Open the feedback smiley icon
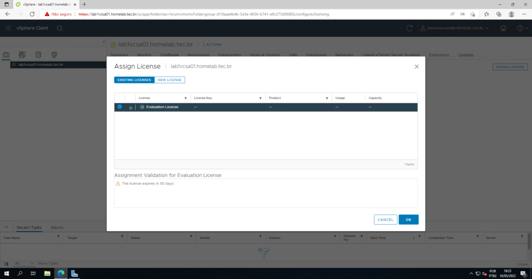The width and height of the screenshot is (532, 279). coord(503,29)
